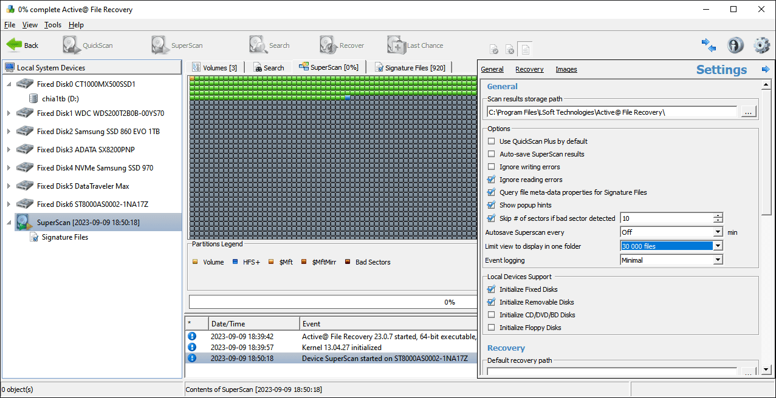
Task: Open the File menu
Action: click(10, 25)
